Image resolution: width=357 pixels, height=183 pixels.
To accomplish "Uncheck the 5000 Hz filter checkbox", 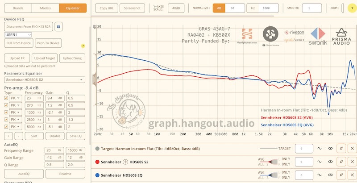I will tap(6, 127).
